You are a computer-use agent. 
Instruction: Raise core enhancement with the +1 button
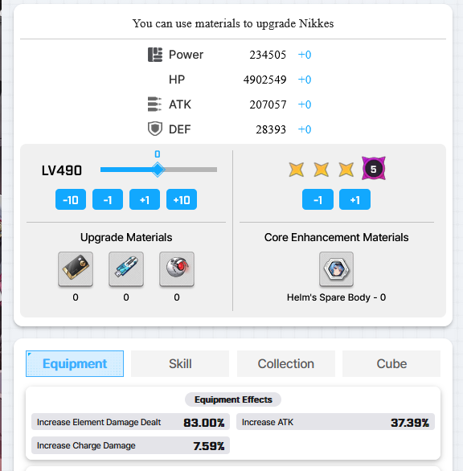coord(354,199)
